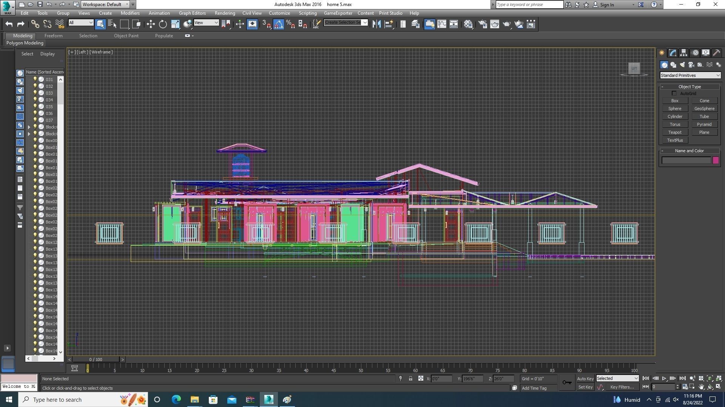The height and width of the screenshot is (407, 725).
Task: Click the Teapot primitive button
Action: [675, 132]
